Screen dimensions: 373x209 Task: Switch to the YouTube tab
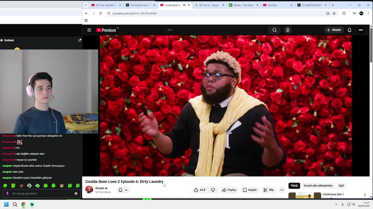[x=278, y=5]
